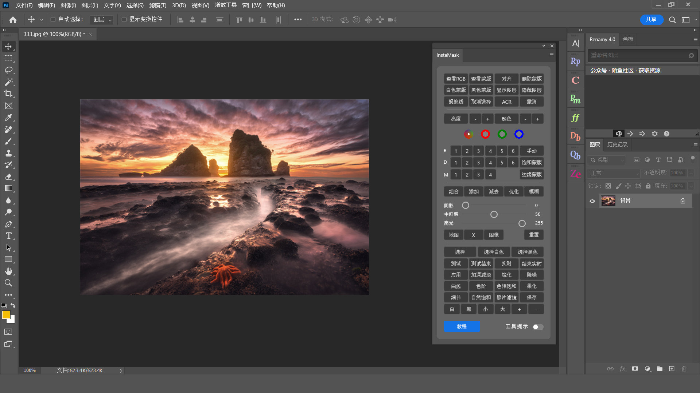Select the Eyedropper tool
Screen dimensions: 700x393
(x=8, y=118)
